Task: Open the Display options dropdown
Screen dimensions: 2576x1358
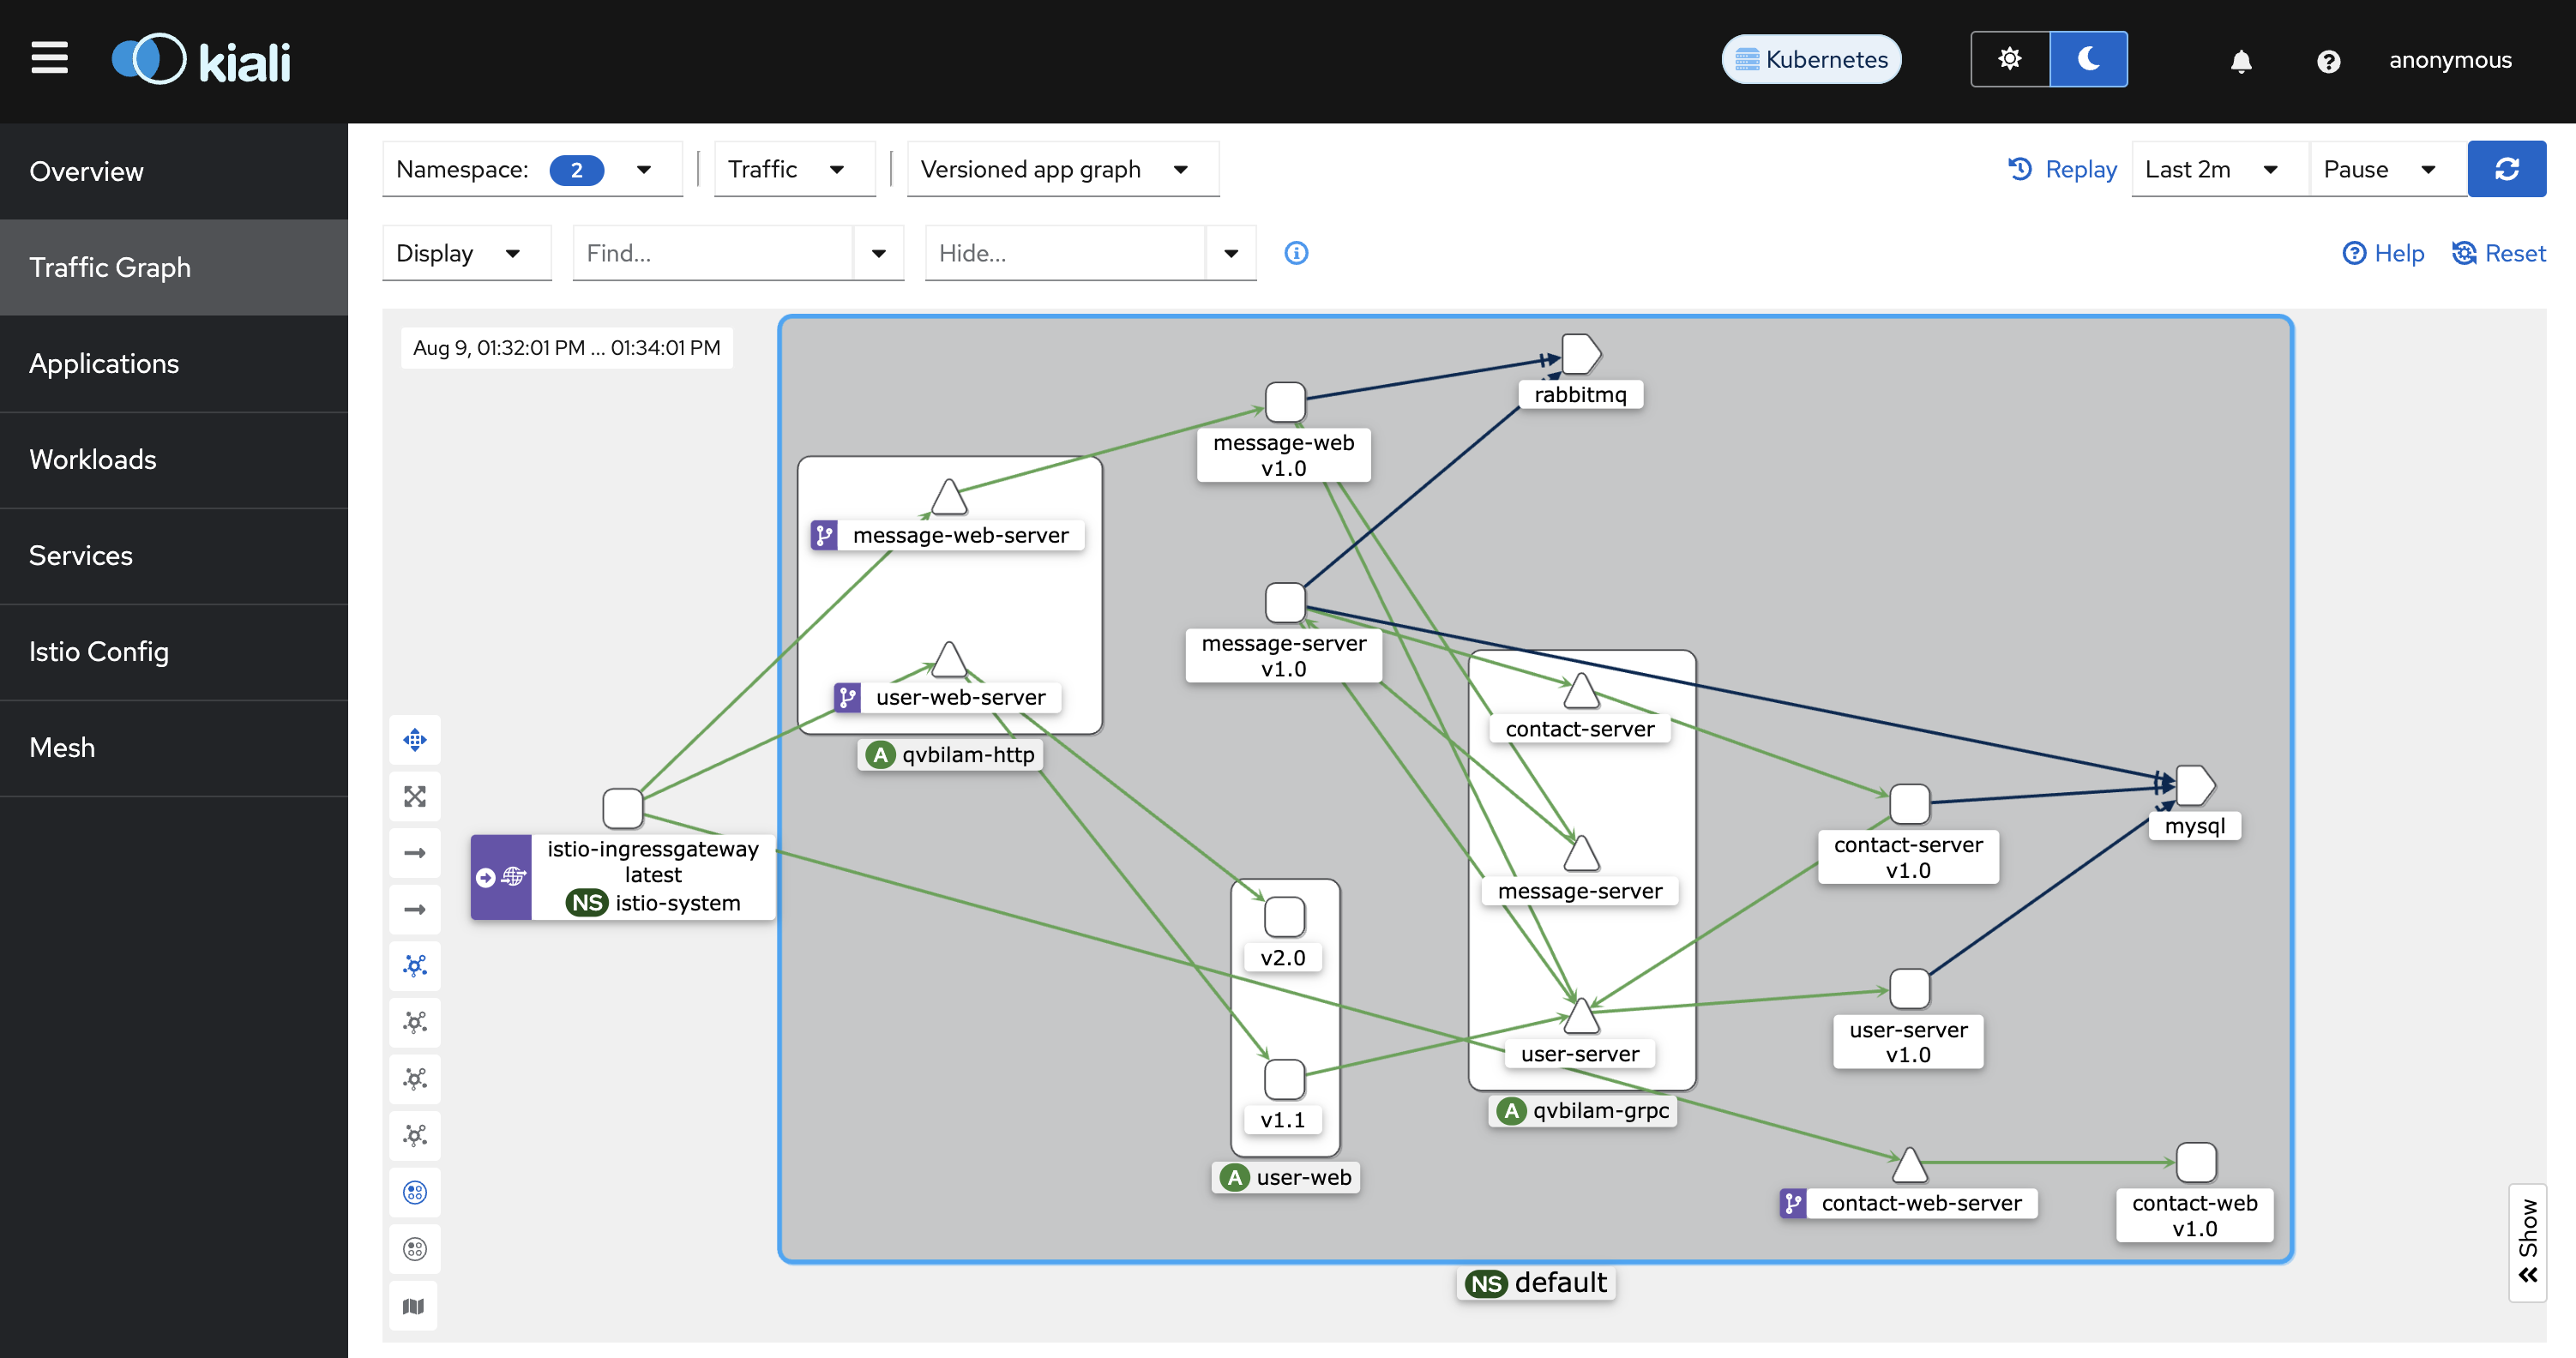Action: click(466, 253)
